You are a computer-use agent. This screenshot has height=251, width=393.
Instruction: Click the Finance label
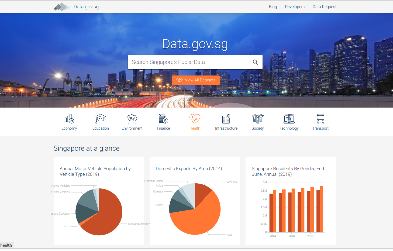(x=163, y=128)
